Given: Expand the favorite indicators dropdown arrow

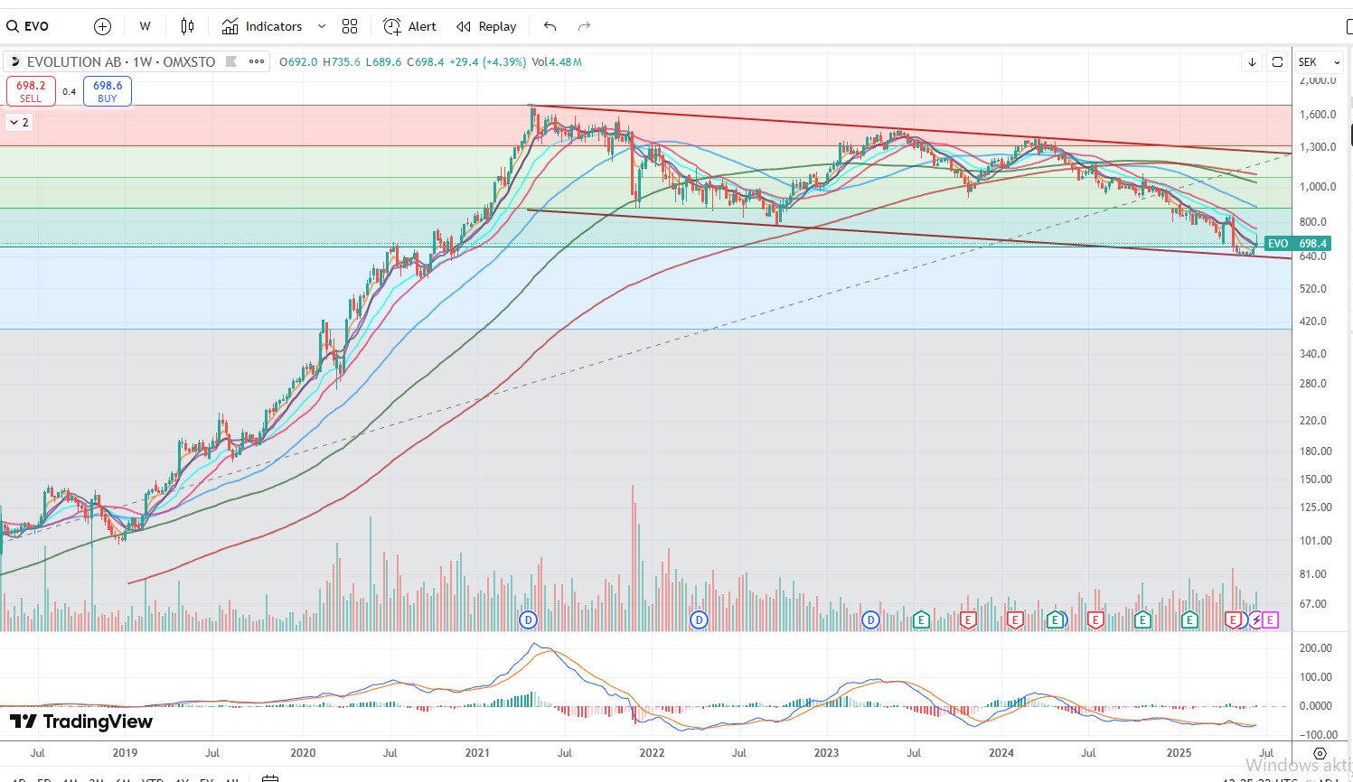Looking at the screenshot, I should point(322,26).
